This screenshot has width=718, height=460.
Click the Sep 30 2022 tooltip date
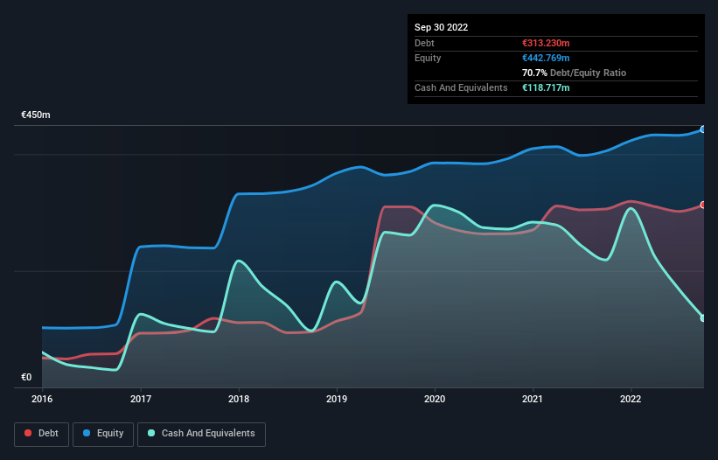coord(441,27)
